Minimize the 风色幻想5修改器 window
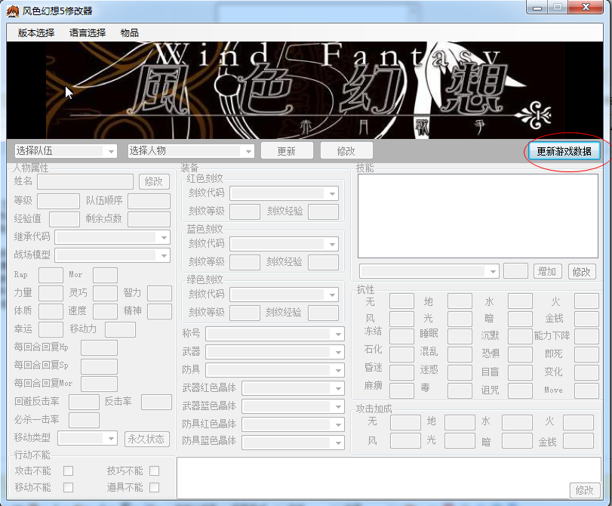Viewport: 612px width, 506px height. (537, 8)
